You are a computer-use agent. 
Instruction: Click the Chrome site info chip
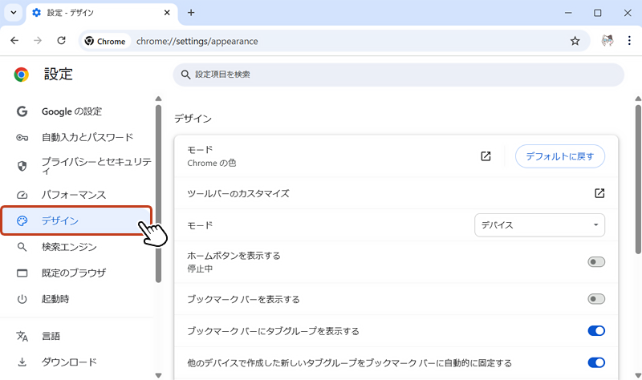[x=106, y=41]
